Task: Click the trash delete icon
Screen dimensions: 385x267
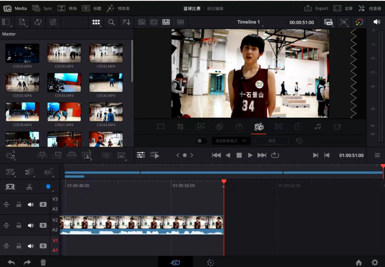Action: click(43, 262)
